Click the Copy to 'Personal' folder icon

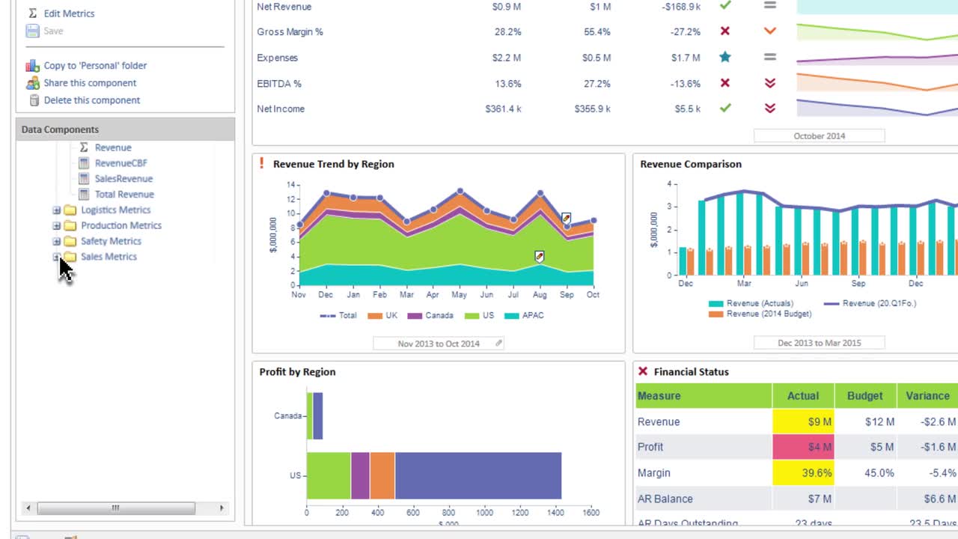click(x=32, y=65)
